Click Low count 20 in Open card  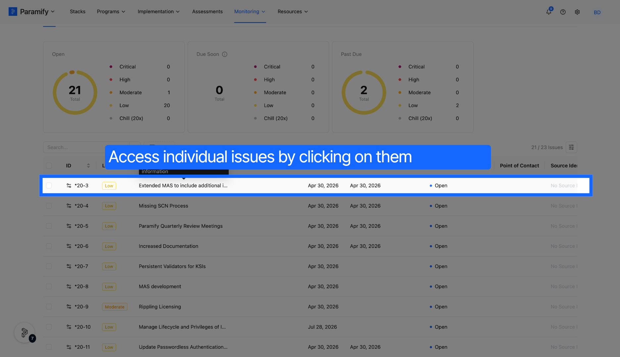tap(167, 105)
